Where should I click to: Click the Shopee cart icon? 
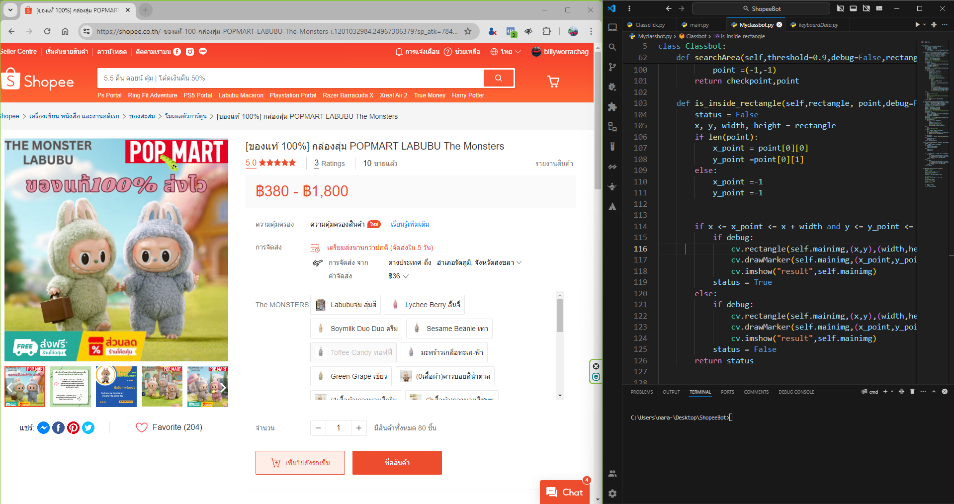tap(553, 82)
